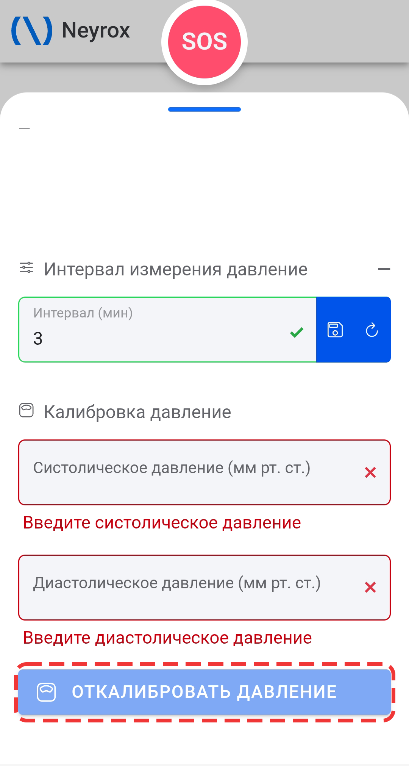Click the Интервал измерения давление header

coord(175,269)
